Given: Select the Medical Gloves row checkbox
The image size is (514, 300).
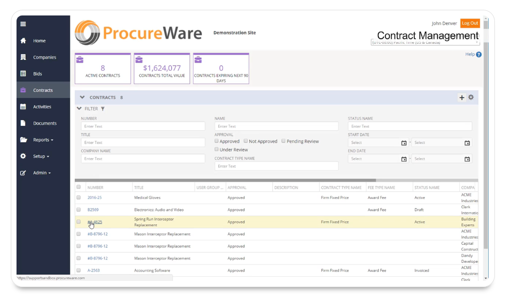Looking at the screenshot, I should pyautogui.click(x=78, y=197).
